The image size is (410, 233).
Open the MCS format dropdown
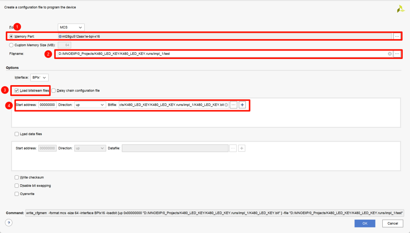71,27
